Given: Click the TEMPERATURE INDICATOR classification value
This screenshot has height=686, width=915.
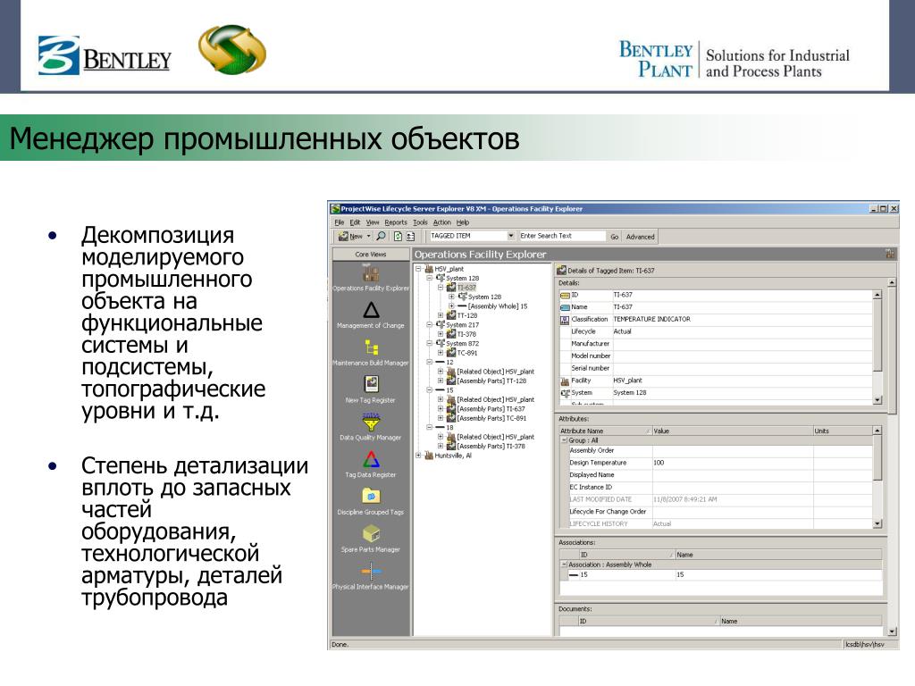Looking at the screenshot, I should [651, 319].
